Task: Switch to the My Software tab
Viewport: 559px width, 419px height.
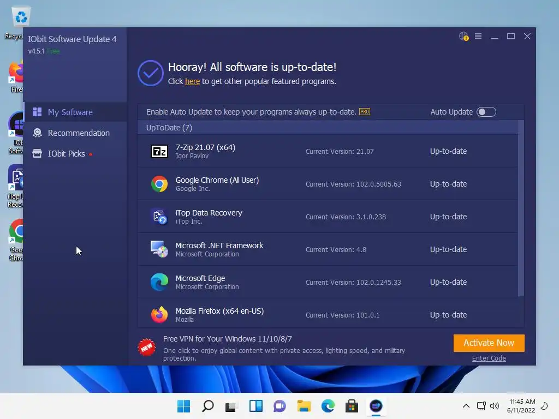Action: coord(75,112)
